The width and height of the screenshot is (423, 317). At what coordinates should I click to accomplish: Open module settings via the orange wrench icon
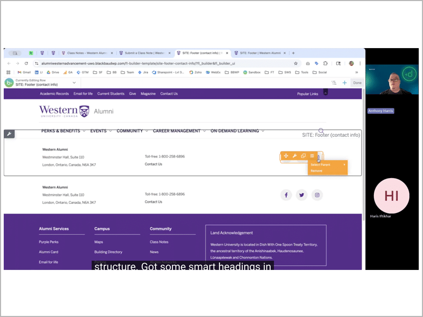pos(295,156)
